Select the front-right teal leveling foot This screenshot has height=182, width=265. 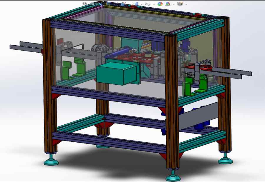pos(173,176)
